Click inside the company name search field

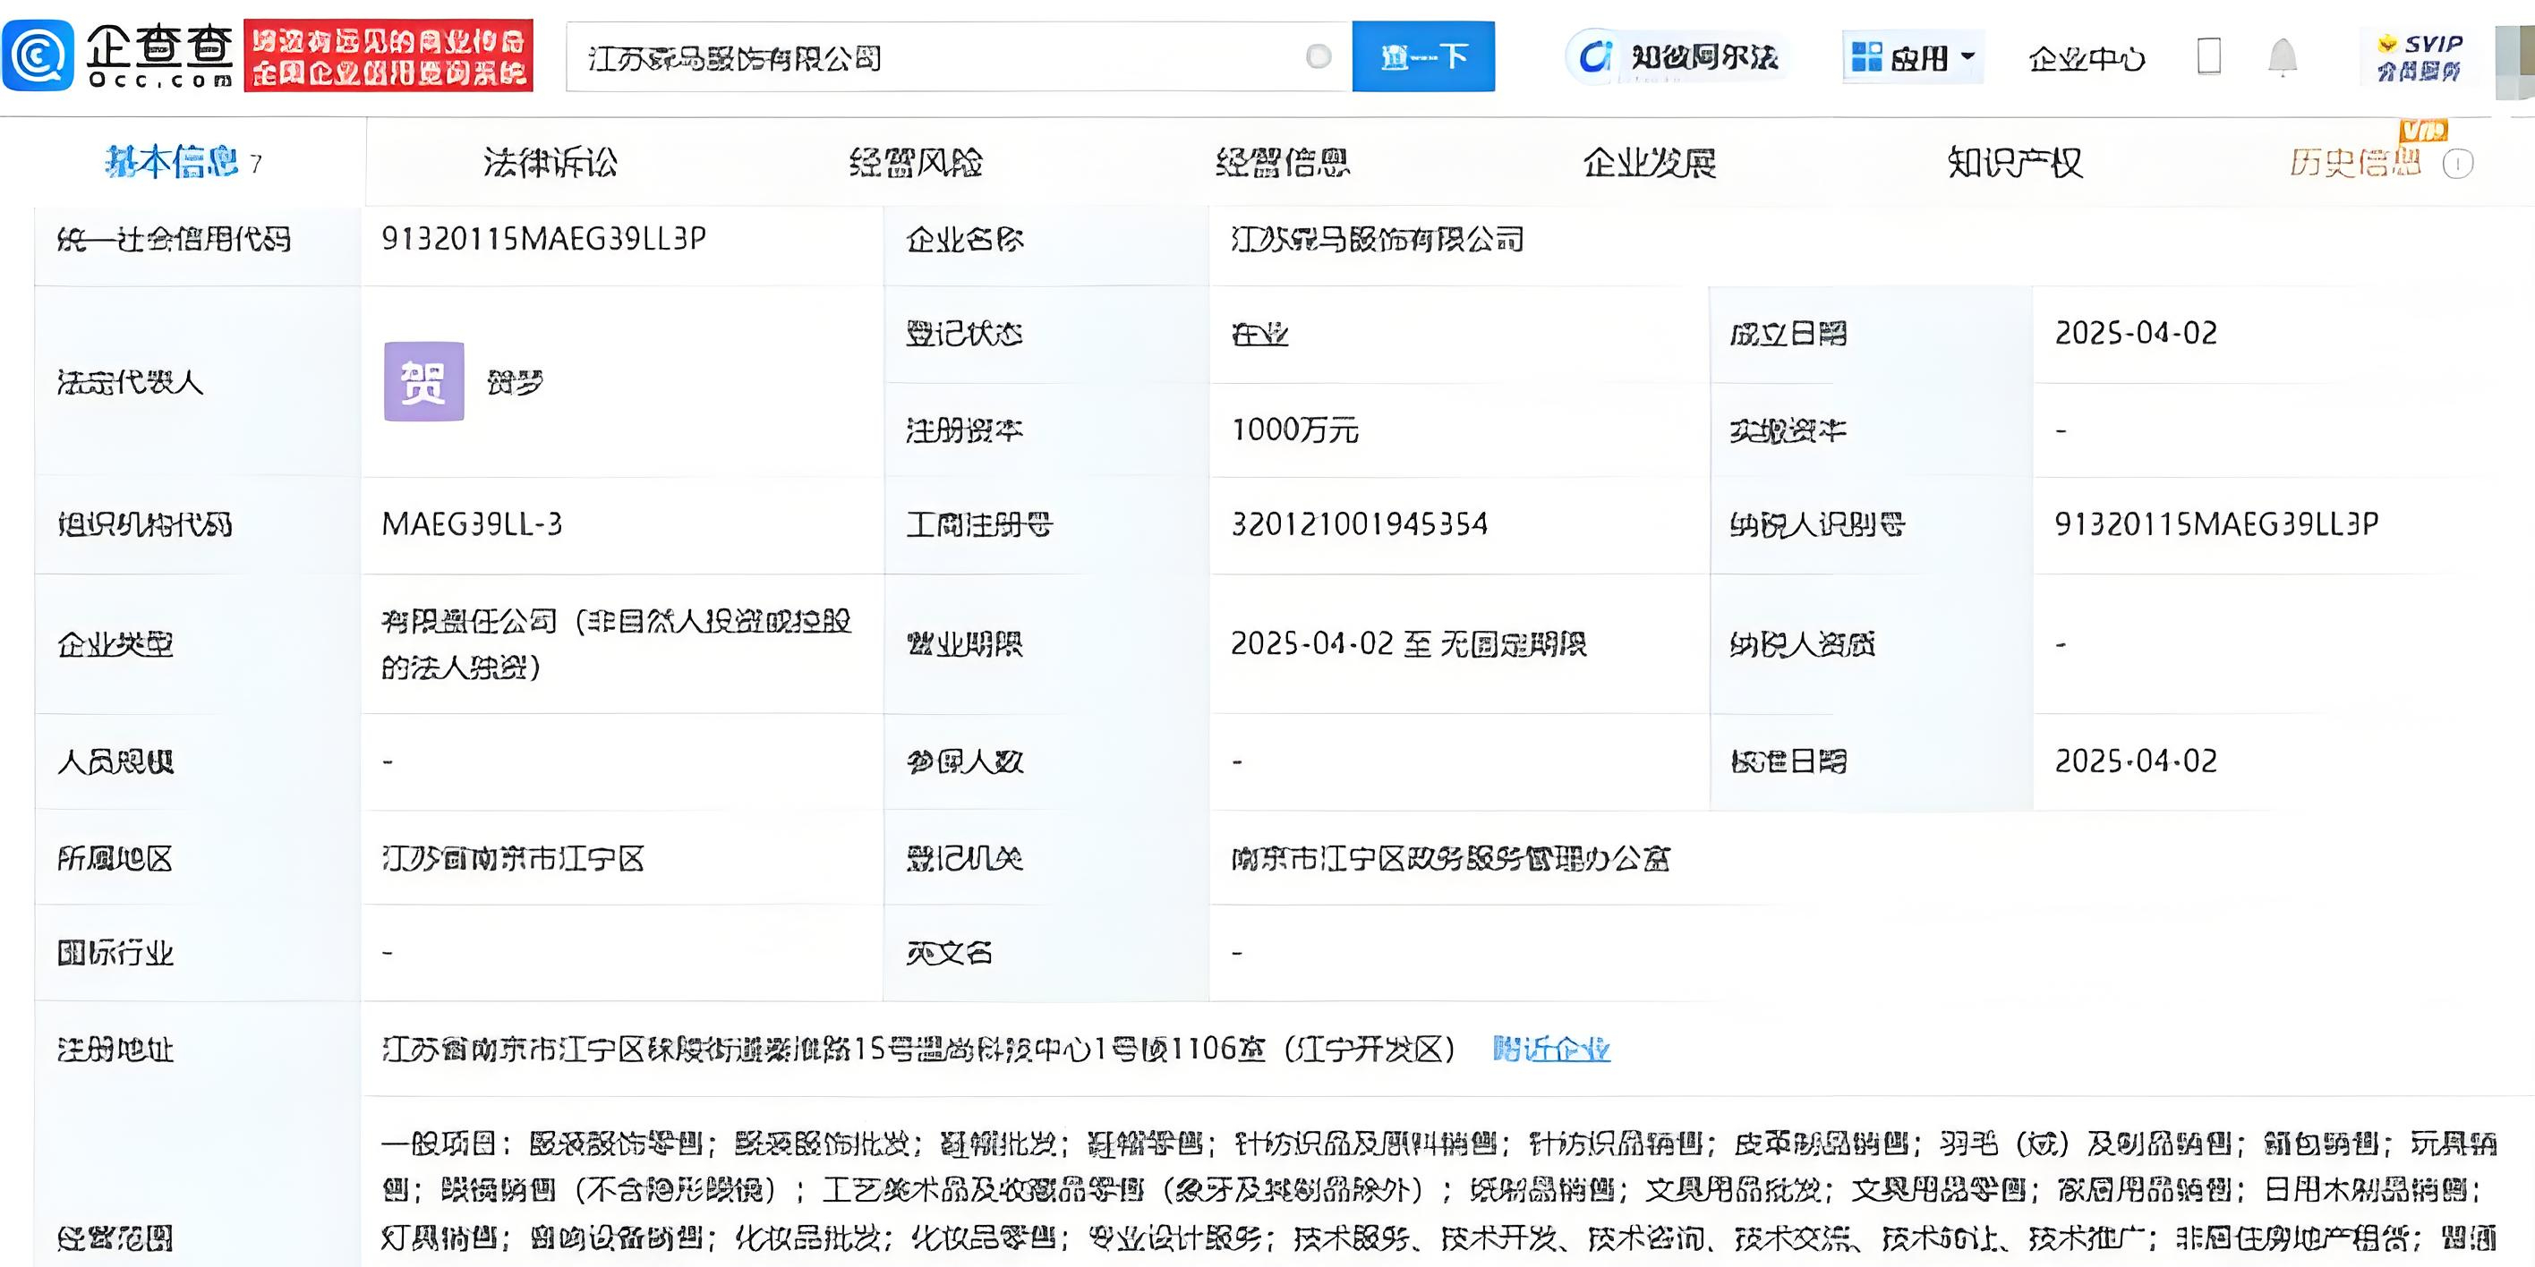(x=935, y=57)
